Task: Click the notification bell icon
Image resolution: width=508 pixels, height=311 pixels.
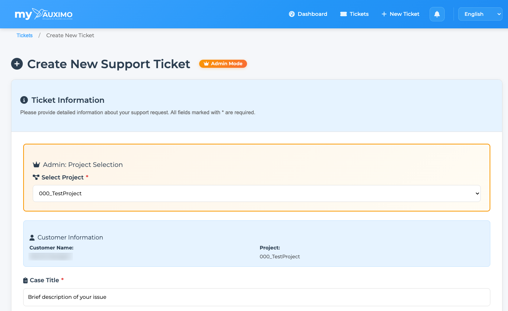Action: tap(437, 14)
